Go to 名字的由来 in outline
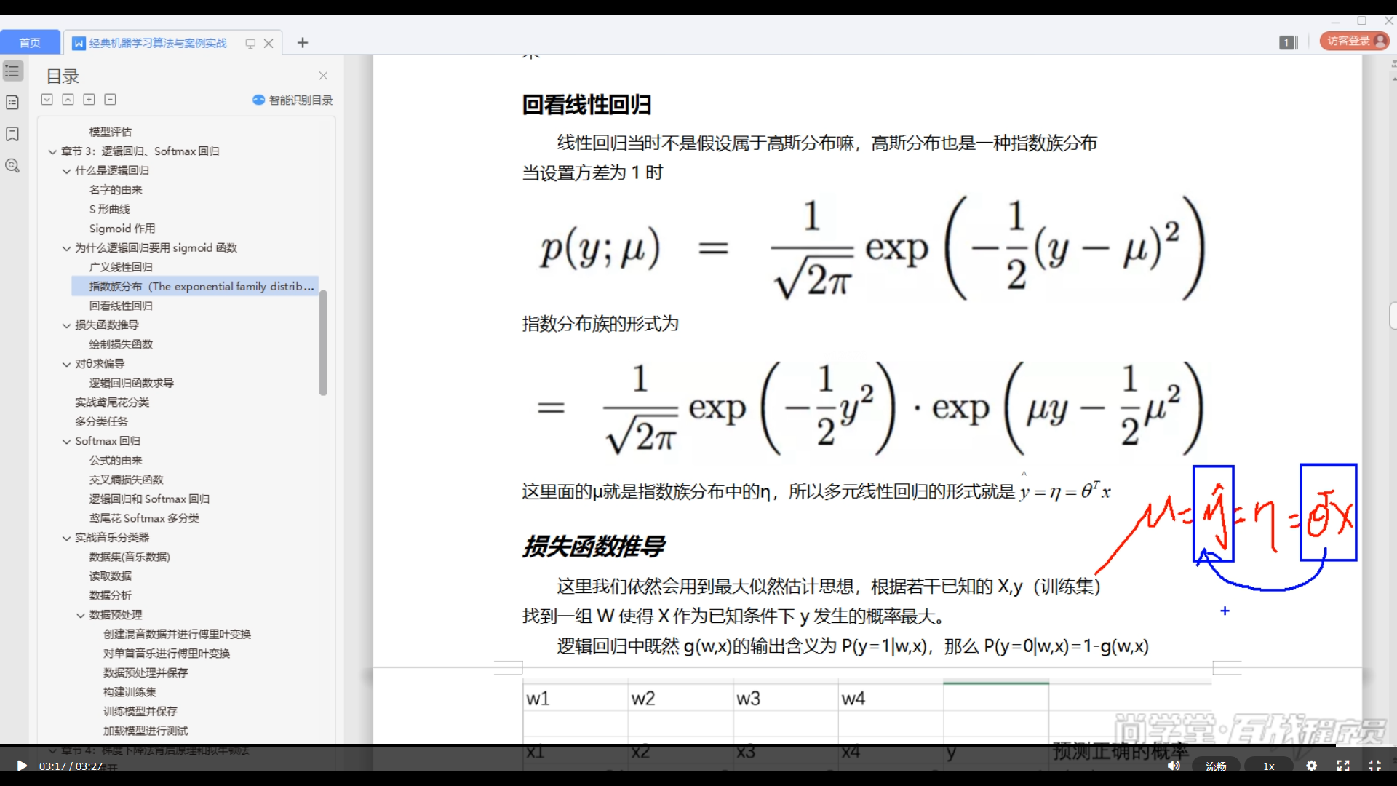Image resolution: width=1397 pixels, height=786 pixels. pos(116,190)
